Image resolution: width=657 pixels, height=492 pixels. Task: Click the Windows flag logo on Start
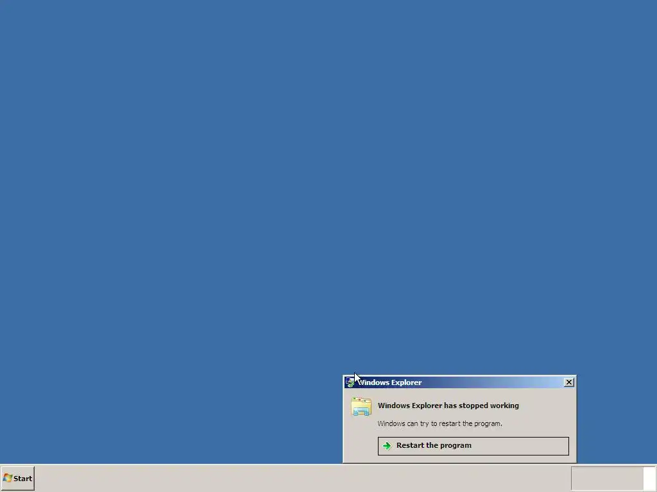tap(8, 478)
